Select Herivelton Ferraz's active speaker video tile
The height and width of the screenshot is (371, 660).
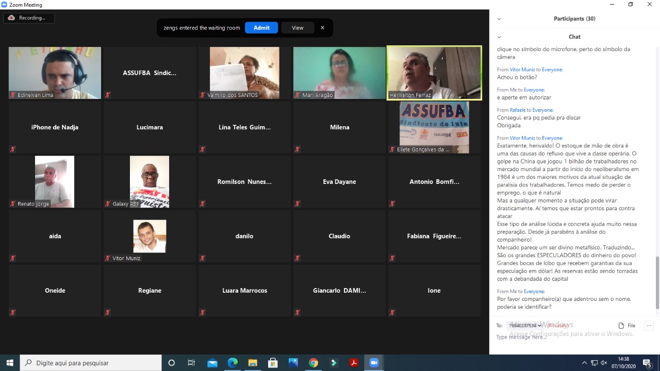click(x=434, y=73)
